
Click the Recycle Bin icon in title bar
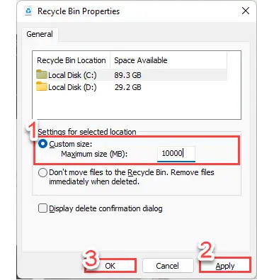coord(28,11)
